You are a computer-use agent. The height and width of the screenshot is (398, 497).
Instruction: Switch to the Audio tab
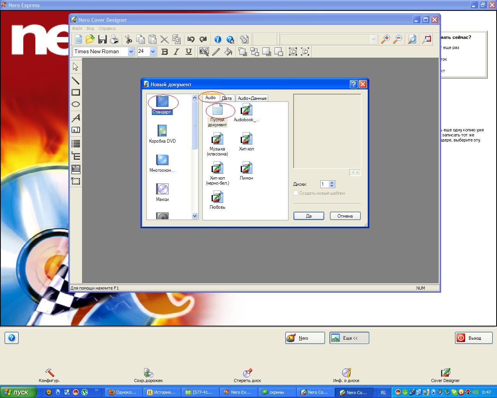(x=210, y=98)
